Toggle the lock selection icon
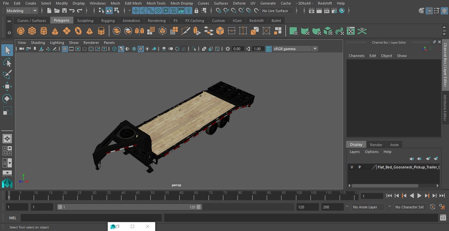Screen dimensions: 449x231 [x=196, y=11]
